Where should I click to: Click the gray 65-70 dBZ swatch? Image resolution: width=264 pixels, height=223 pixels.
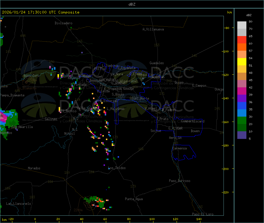coord(242,33)
